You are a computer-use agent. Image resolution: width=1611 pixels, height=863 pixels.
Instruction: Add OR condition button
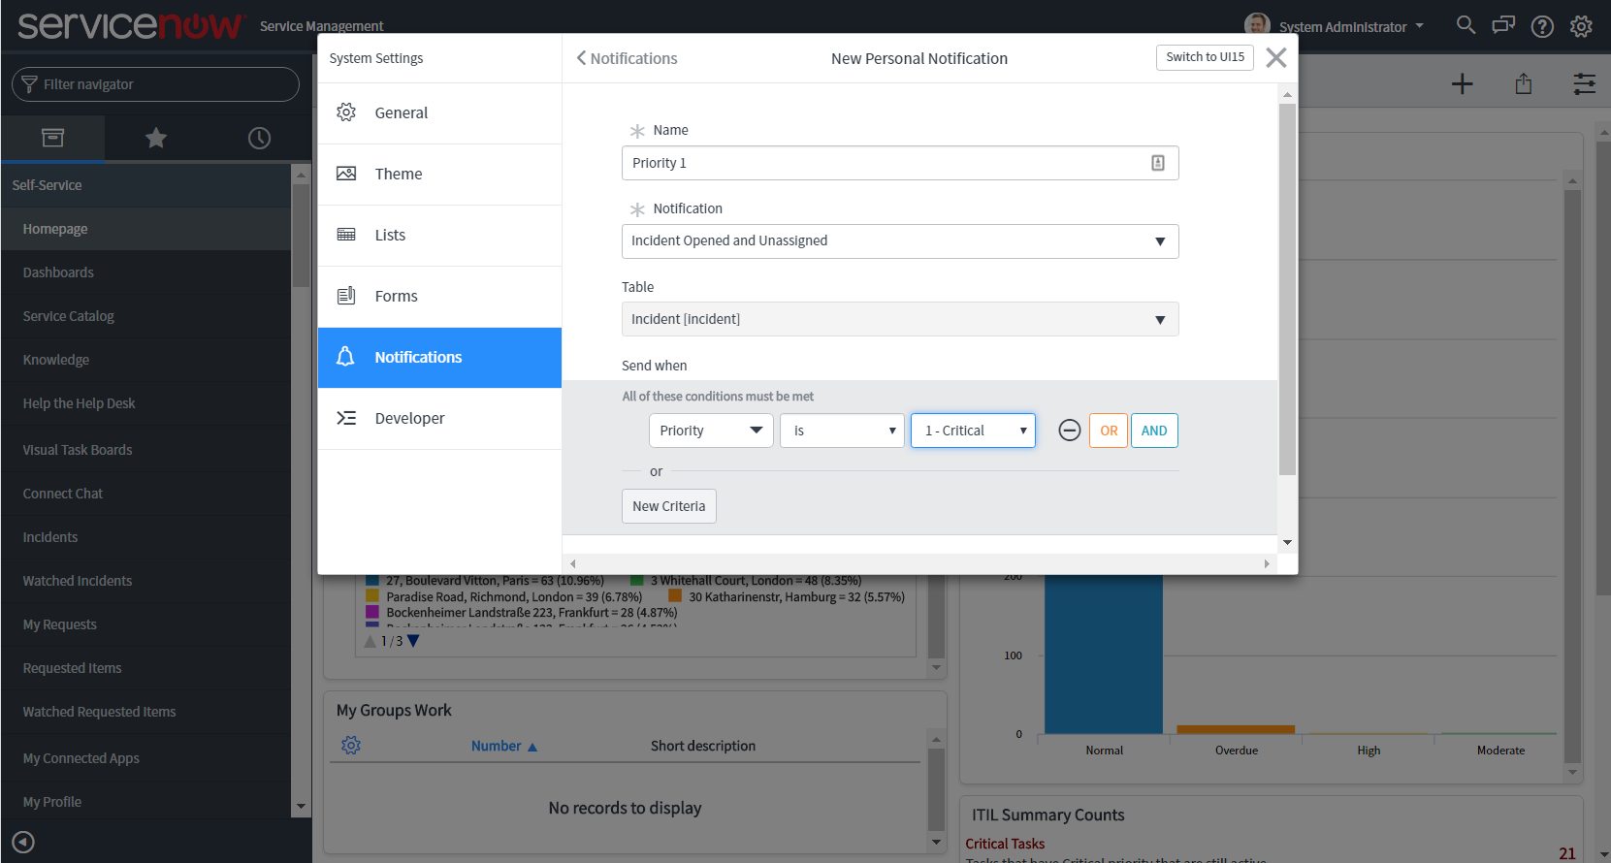(1109, 431)
